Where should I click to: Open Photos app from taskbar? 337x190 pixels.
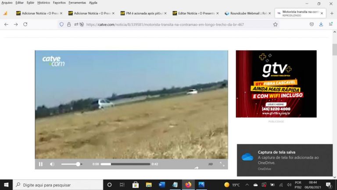[201, 185]
